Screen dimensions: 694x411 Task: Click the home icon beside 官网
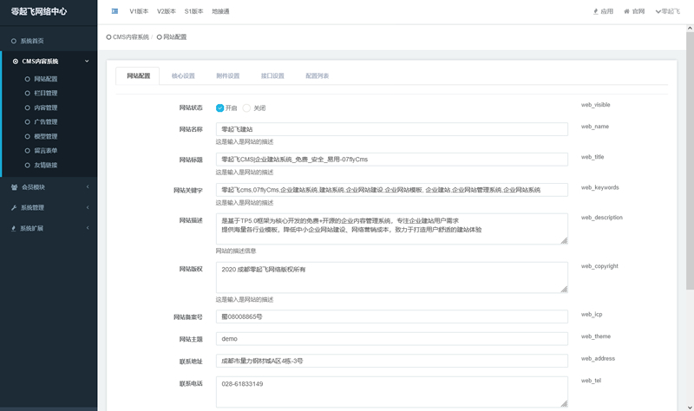(x=627, y=11)
